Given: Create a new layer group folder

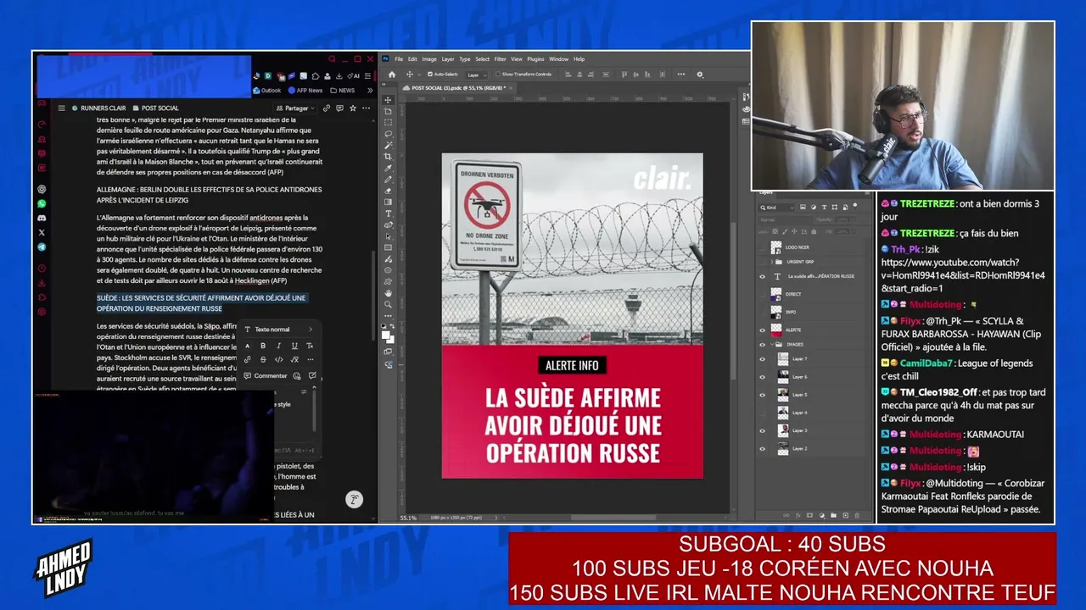Looking at the screenshot, I should tap(833, 515).
